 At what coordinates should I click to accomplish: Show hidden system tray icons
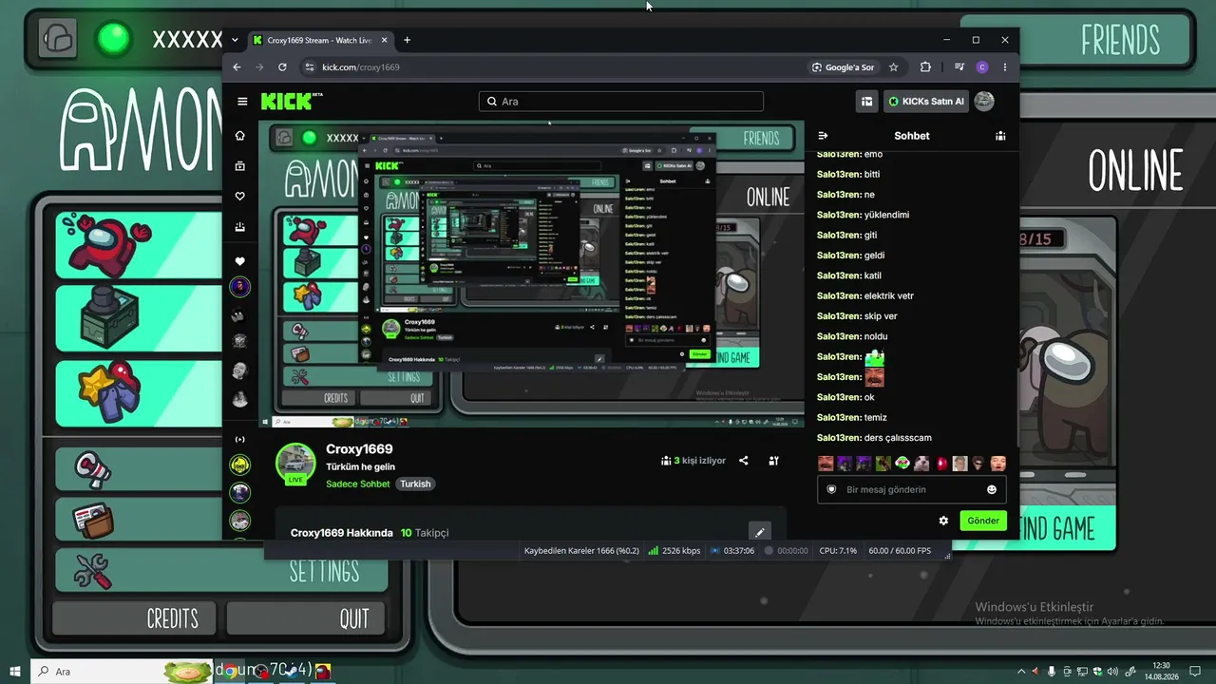1019,672
